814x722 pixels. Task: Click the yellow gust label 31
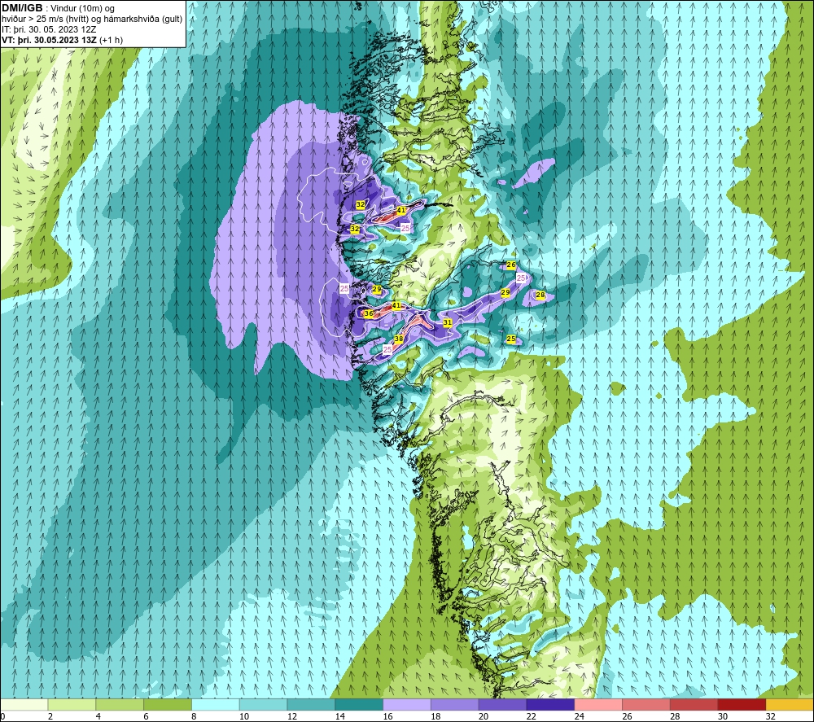click(448, 322)
